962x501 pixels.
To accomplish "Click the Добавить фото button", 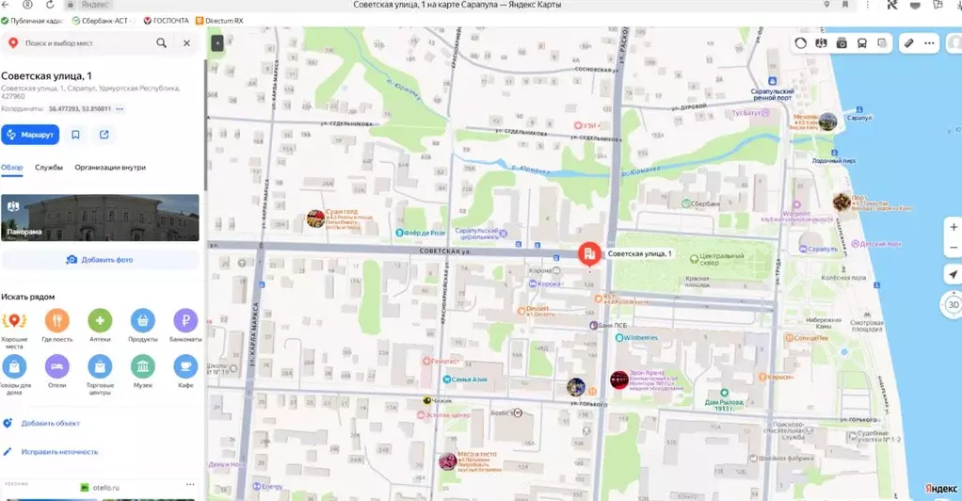I will (100, 260).
